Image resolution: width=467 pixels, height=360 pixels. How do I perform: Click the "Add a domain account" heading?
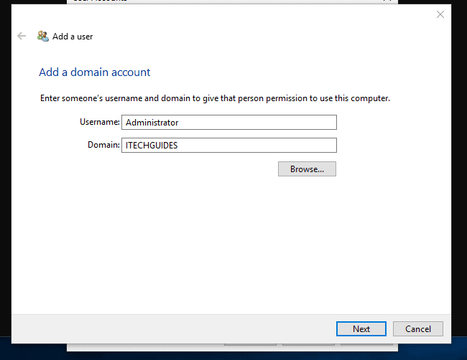94,72
